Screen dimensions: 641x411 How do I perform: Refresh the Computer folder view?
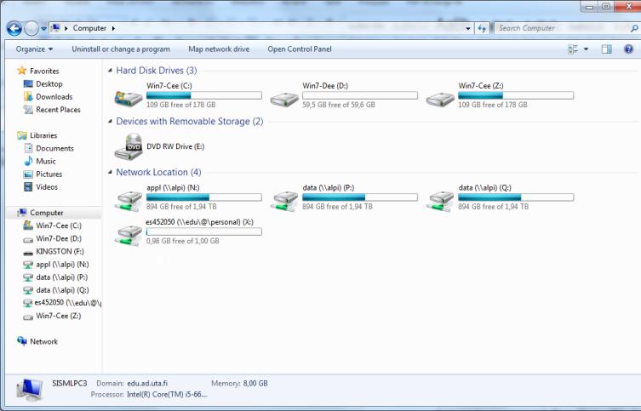pyautogui.click(x=482, y=29)
